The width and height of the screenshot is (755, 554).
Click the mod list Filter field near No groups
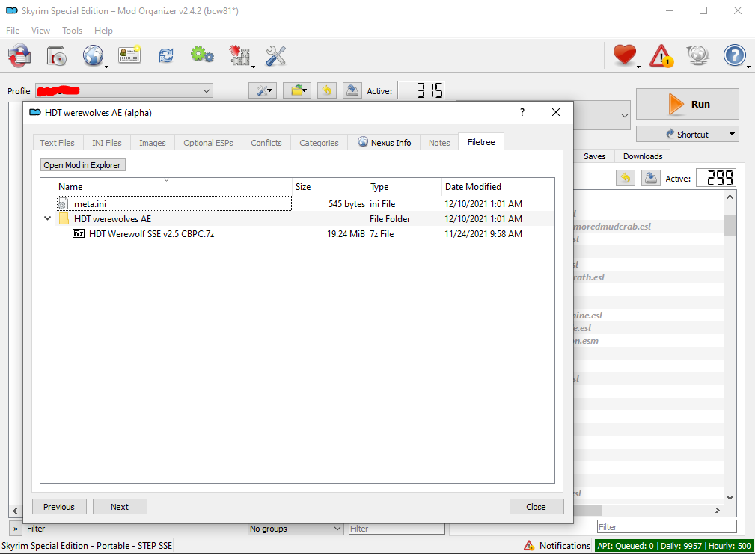point(397,529)
